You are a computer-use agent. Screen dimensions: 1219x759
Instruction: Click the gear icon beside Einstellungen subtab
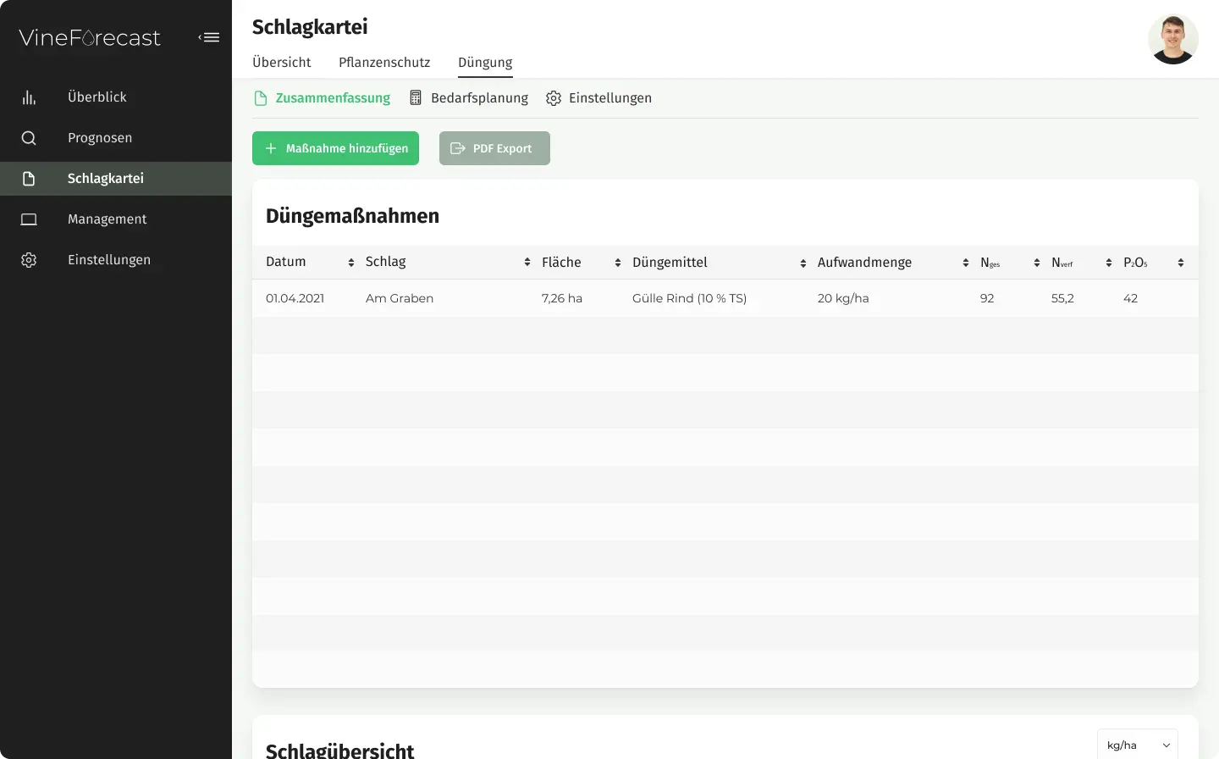pos(554,98)
